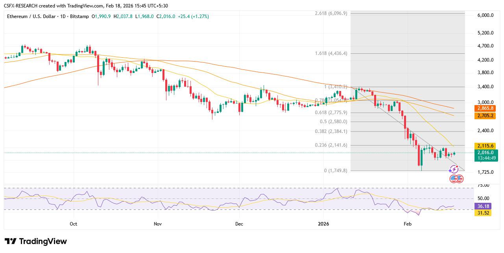Click the yellow 31.52 RSI average label
The width and height of the screenshot is (504, 253).
[484, 213]
